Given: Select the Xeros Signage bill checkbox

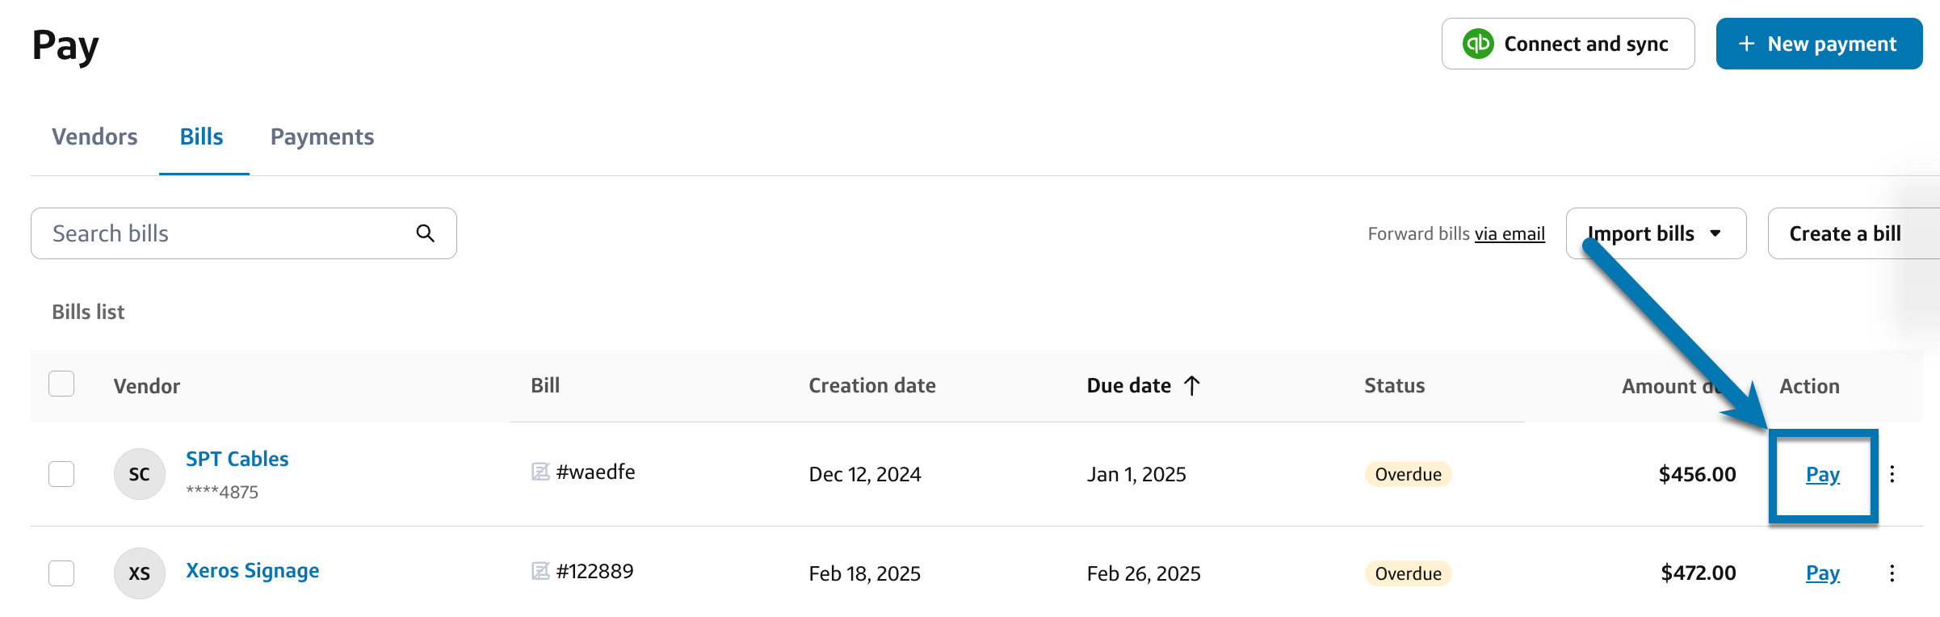Looking at the screenshot, I should (x=61, y=573).
